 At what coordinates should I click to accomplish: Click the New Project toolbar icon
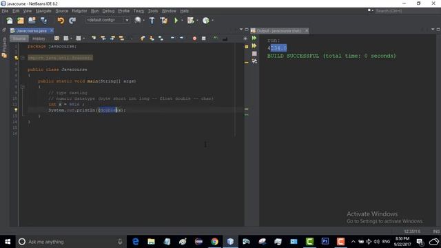21,20
